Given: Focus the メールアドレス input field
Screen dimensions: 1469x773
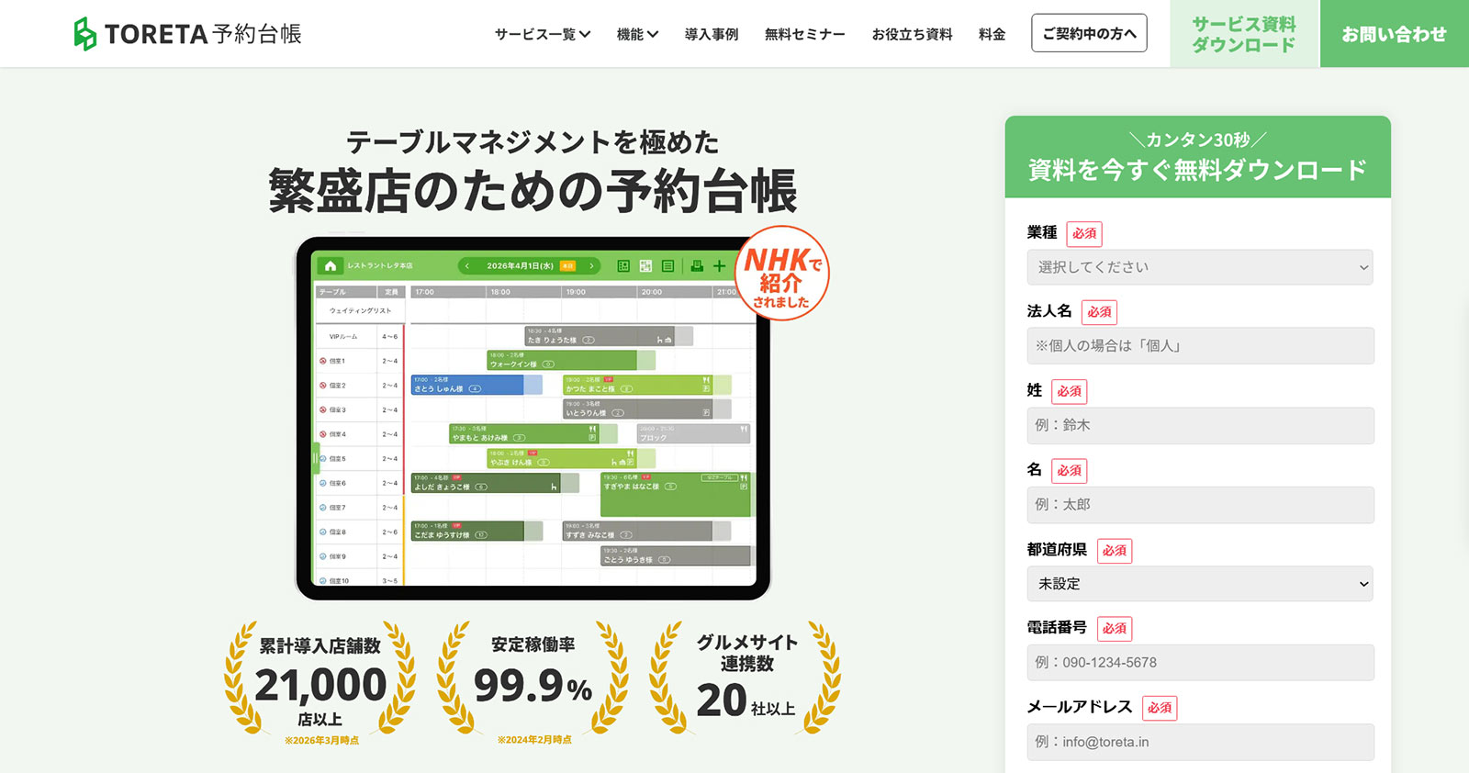Looking at the screenshot, I should [1200, 742].
